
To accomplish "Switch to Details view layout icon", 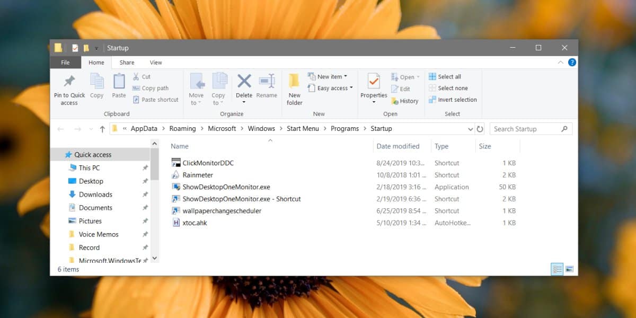I will pos(557,269).
